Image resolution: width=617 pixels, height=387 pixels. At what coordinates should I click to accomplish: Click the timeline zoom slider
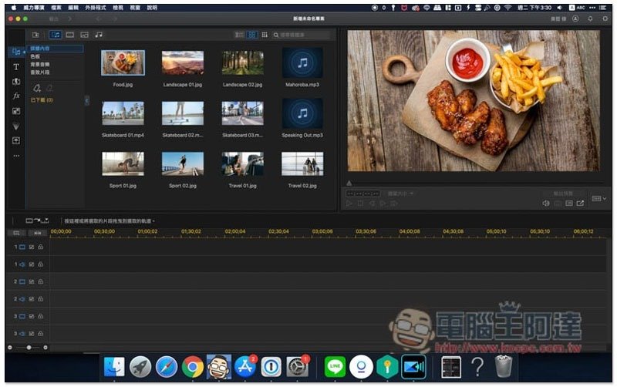tap(29, 348)
